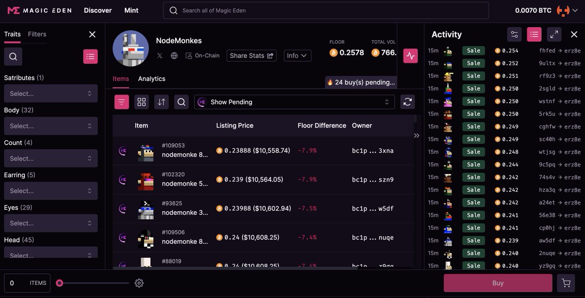Viewport: 585px width, 298px height.
Task: Toggle the pink traits list view icon
Action: pos(90,56)
